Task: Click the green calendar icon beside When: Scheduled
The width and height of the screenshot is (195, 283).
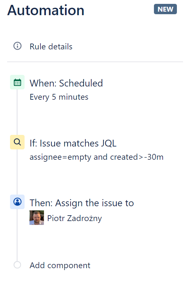Action: [17, 82]
